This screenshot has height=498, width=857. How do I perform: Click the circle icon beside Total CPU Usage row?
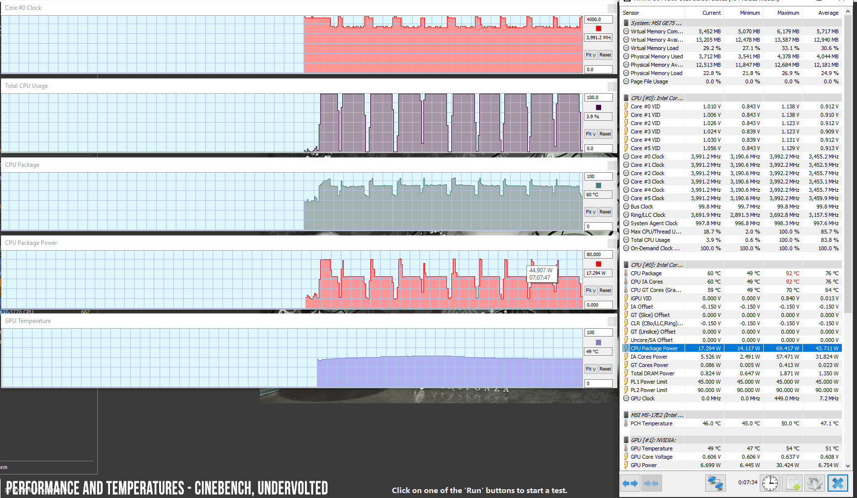coord(626,240)
